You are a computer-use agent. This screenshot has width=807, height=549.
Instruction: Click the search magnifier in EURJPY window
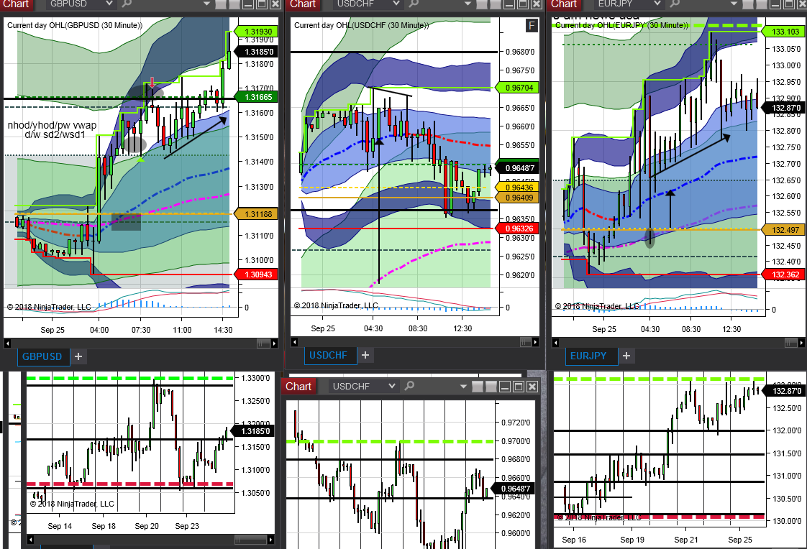click(x=674, y=4)
